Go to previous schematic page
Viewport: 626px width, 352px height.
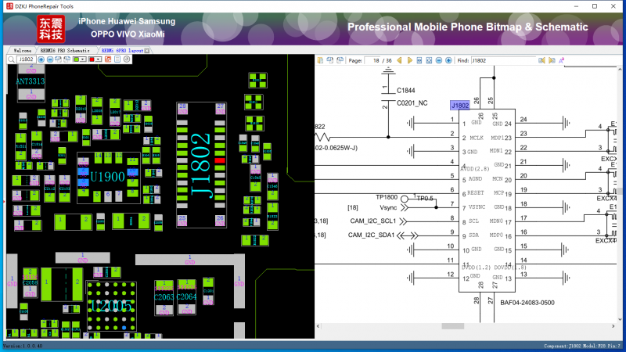[399, 60]
